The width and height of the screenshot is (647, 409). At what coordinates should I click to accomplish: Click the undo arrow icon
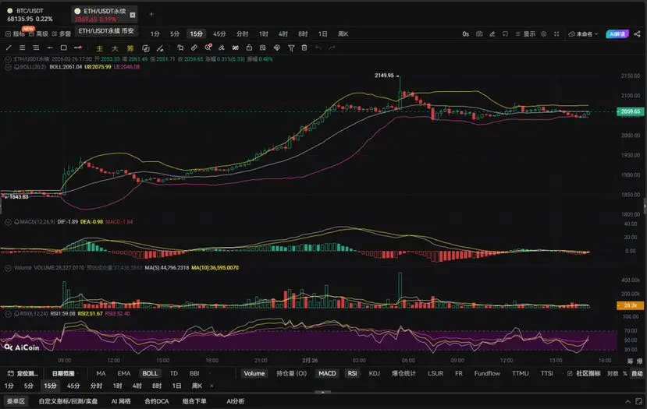click(318, 48)
